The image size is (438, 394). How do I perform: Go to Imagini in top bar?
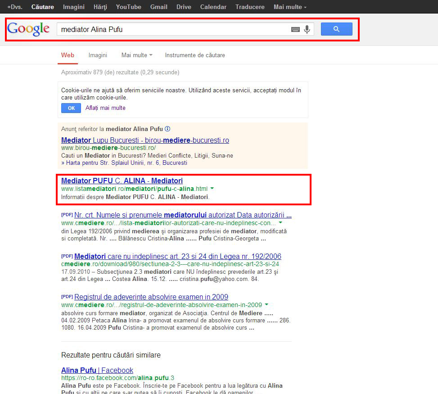point(74,7)
